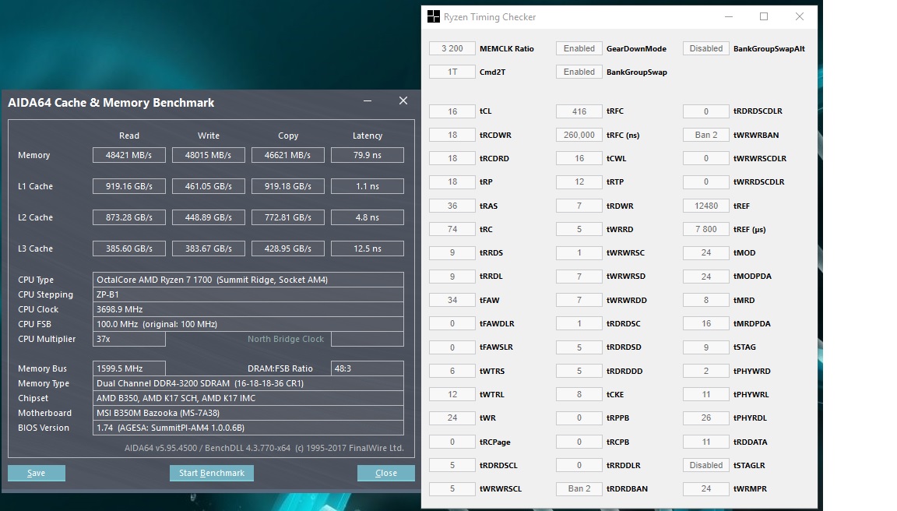Image resolution: width=897 pixels, height=511 pixels.
Task: Click the Latency column header
Action: (368, 136)
